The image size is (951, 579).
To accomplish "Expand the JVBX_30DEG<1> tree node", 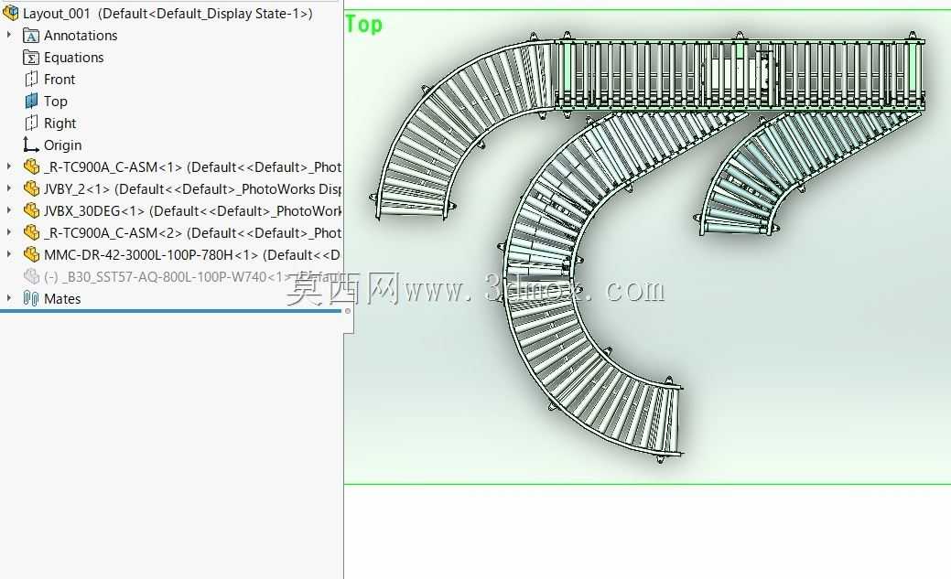I will (8, 209).
